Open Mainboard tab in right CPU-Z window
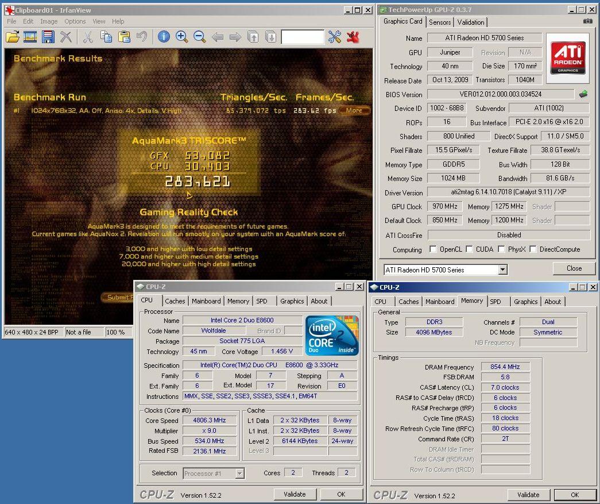The width and height of the screenshot is (600, 504). (440, 301)
